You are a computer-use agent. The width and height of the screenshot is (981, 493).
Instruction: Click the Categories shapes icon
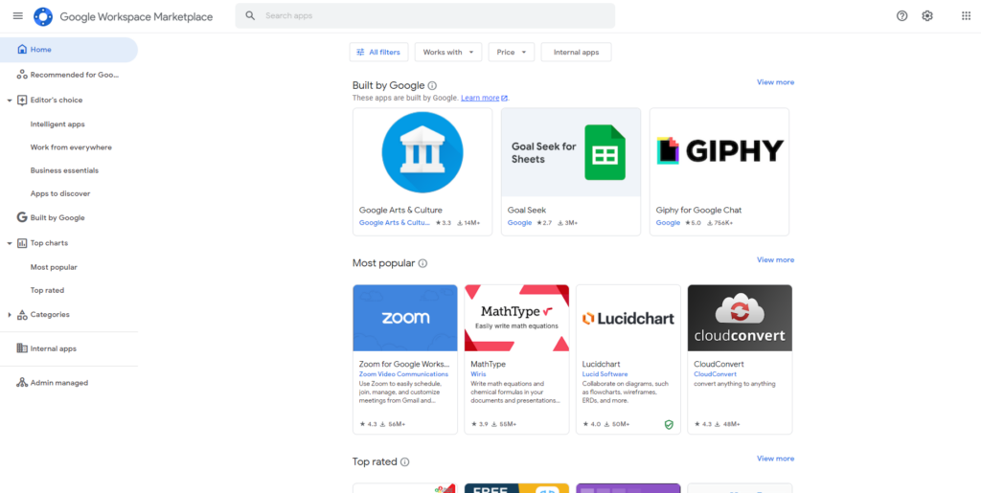coord(22,314)
